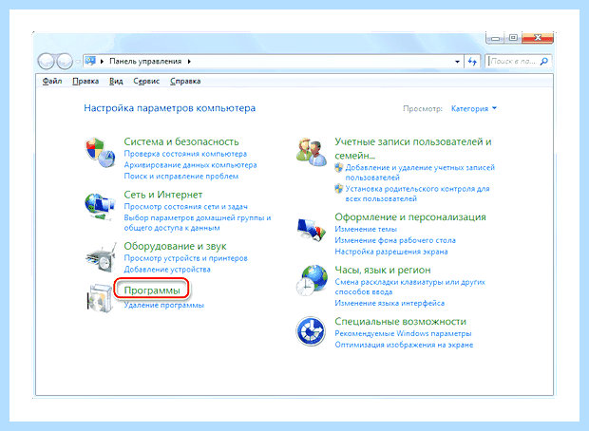Click 'Оптимизация изображения на экране' link
The image size is (589, 431).
click(404, 345)
